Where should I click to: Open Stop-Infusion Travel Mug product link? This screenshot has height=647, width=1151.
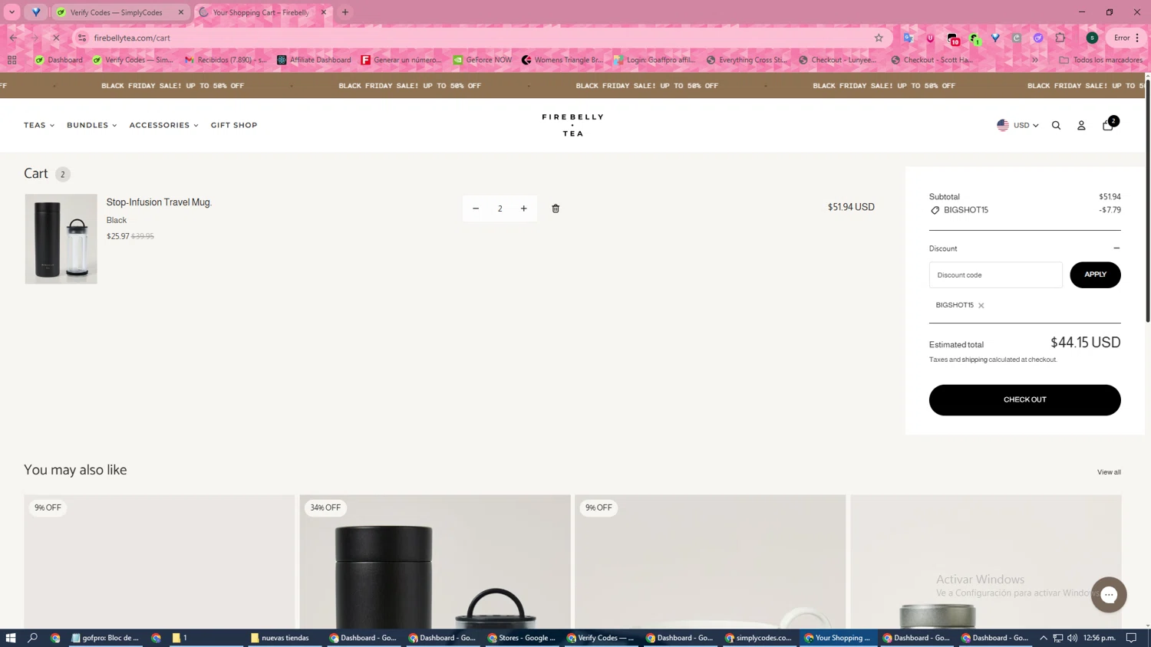point(159,202)
